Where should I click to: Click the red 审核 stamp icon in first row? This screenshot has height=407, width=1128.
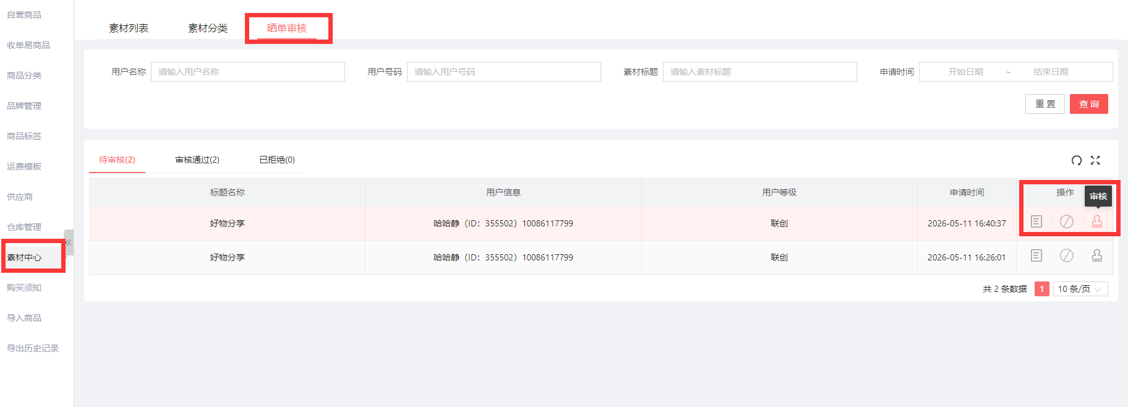(1097, 221)
